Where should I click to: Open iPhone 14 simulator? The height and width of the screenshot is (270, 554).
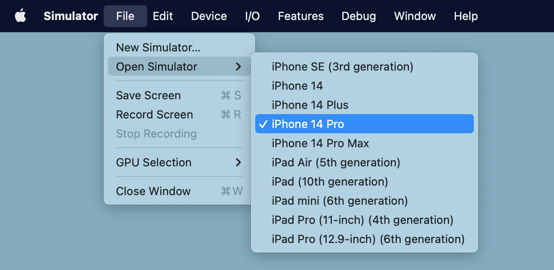click(x=297, y=86)
